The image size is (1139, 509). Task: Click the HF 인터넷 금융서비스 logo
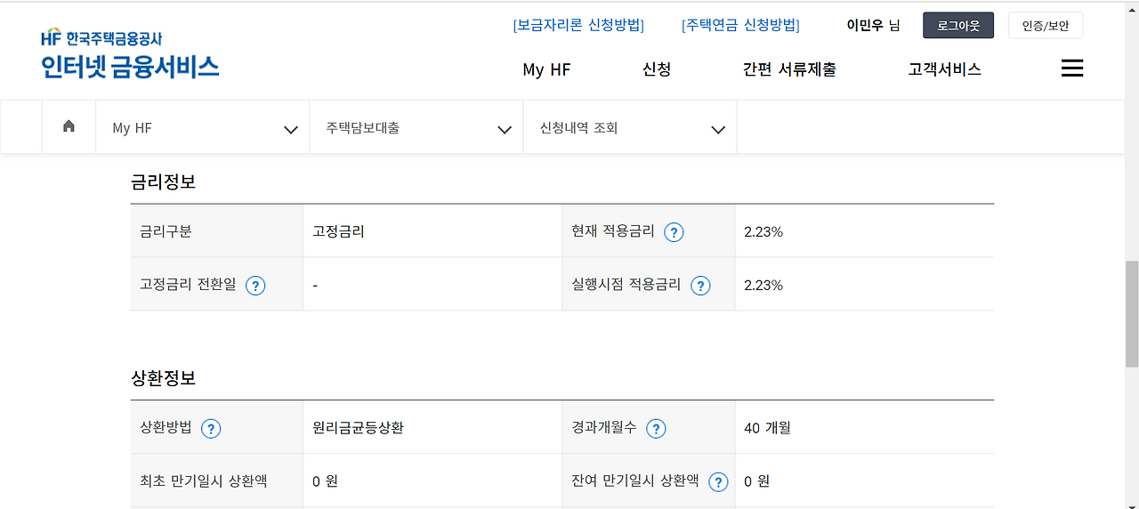[x=130, y=55]
